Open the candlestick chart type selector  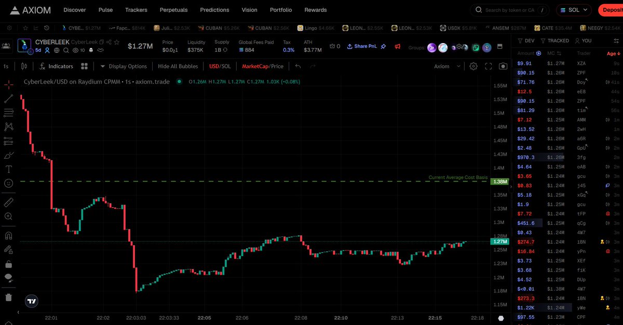click(23, 66)
